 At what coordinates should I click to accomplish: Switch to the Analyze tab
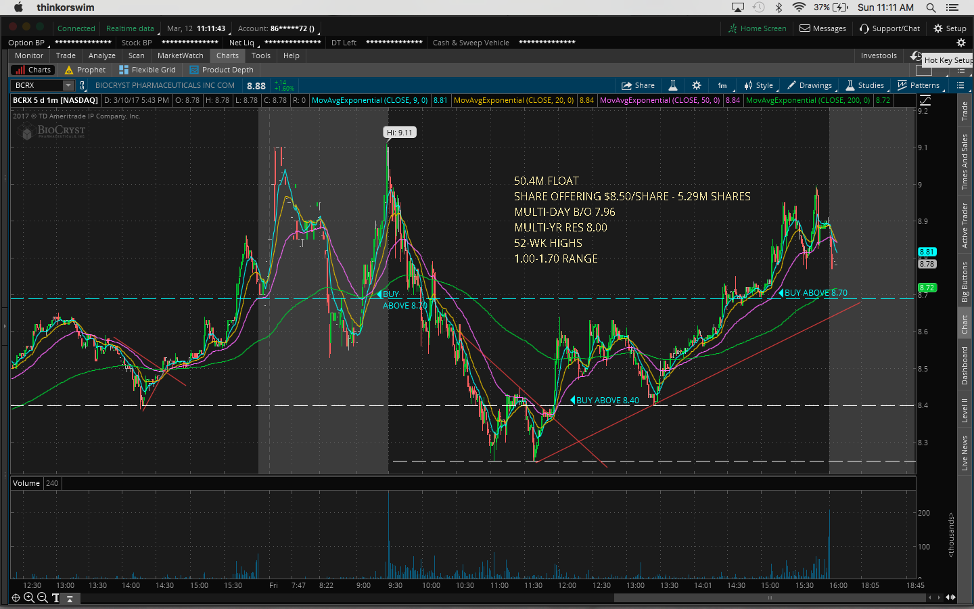[101, 55]
